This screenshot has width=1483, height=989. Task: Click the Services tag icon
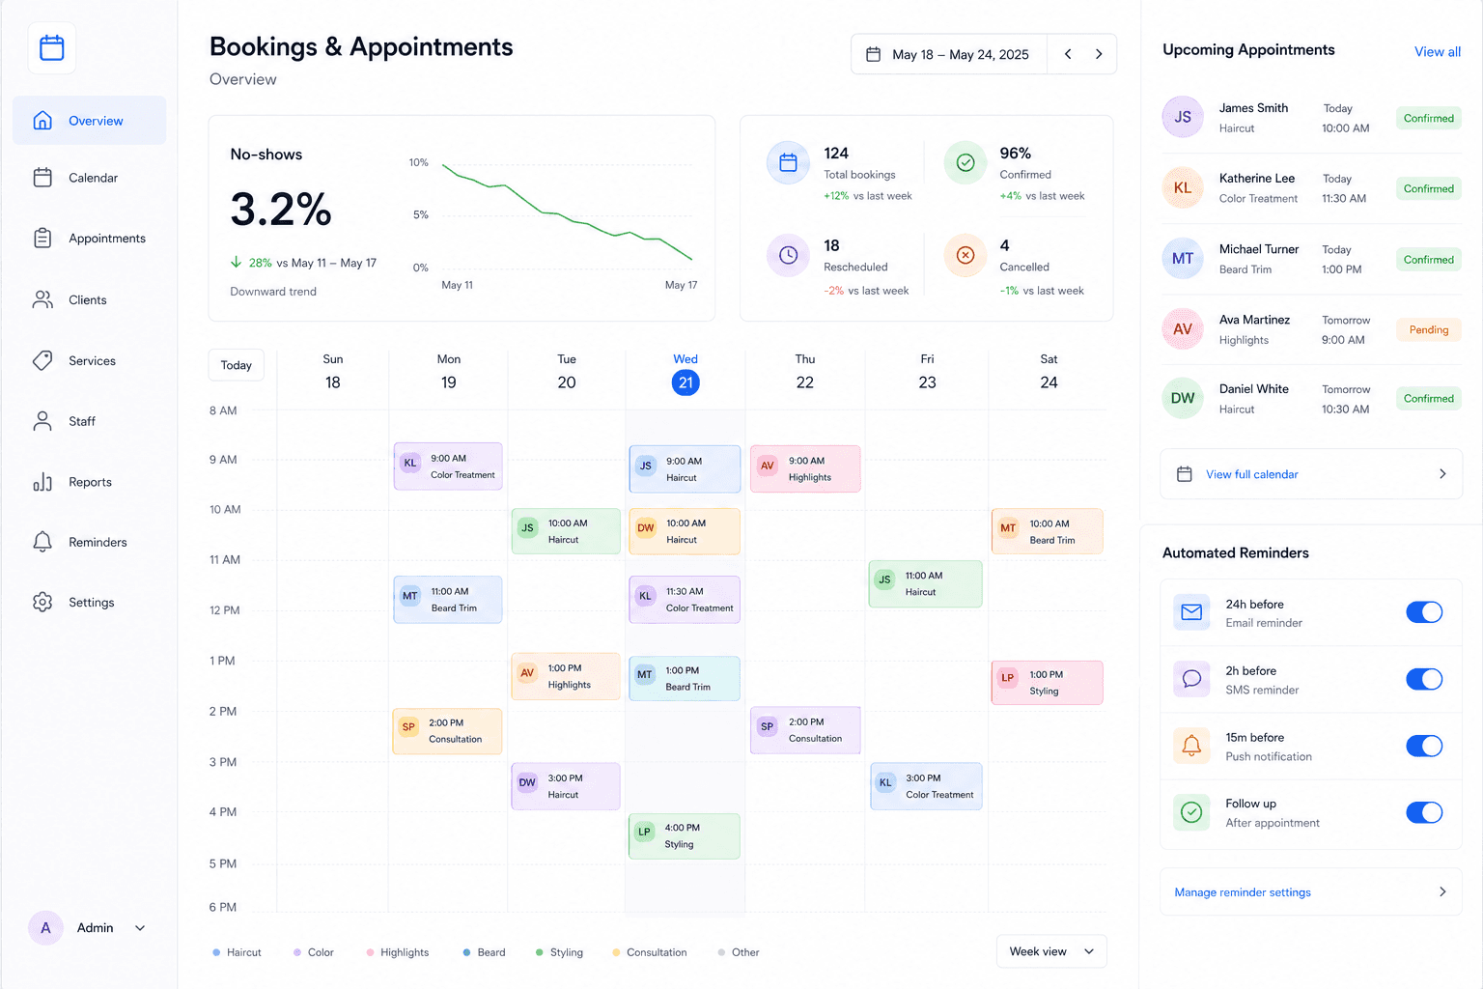coord(42,360)
